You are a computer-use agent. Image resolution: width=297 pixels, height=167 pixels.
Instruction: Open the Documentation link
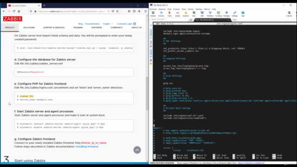click(92, 24)
